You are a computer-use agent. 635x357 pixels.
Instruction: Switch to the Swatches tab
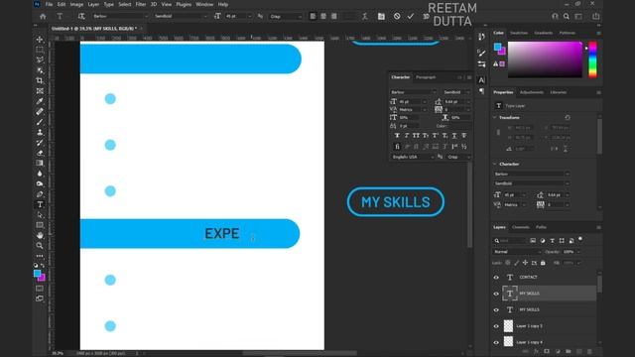pyautogui.click(x=519, y=33)
